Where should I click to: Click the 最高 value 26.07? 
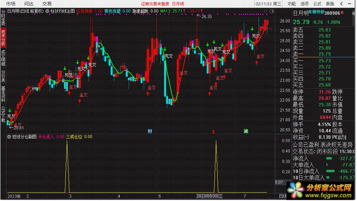tap(325, 98)
